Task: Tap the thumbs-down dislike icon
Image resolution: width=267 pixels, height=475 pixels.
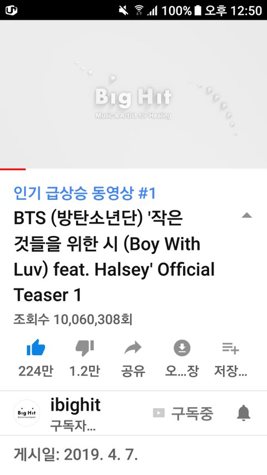Action: click(x=85, y=348)
